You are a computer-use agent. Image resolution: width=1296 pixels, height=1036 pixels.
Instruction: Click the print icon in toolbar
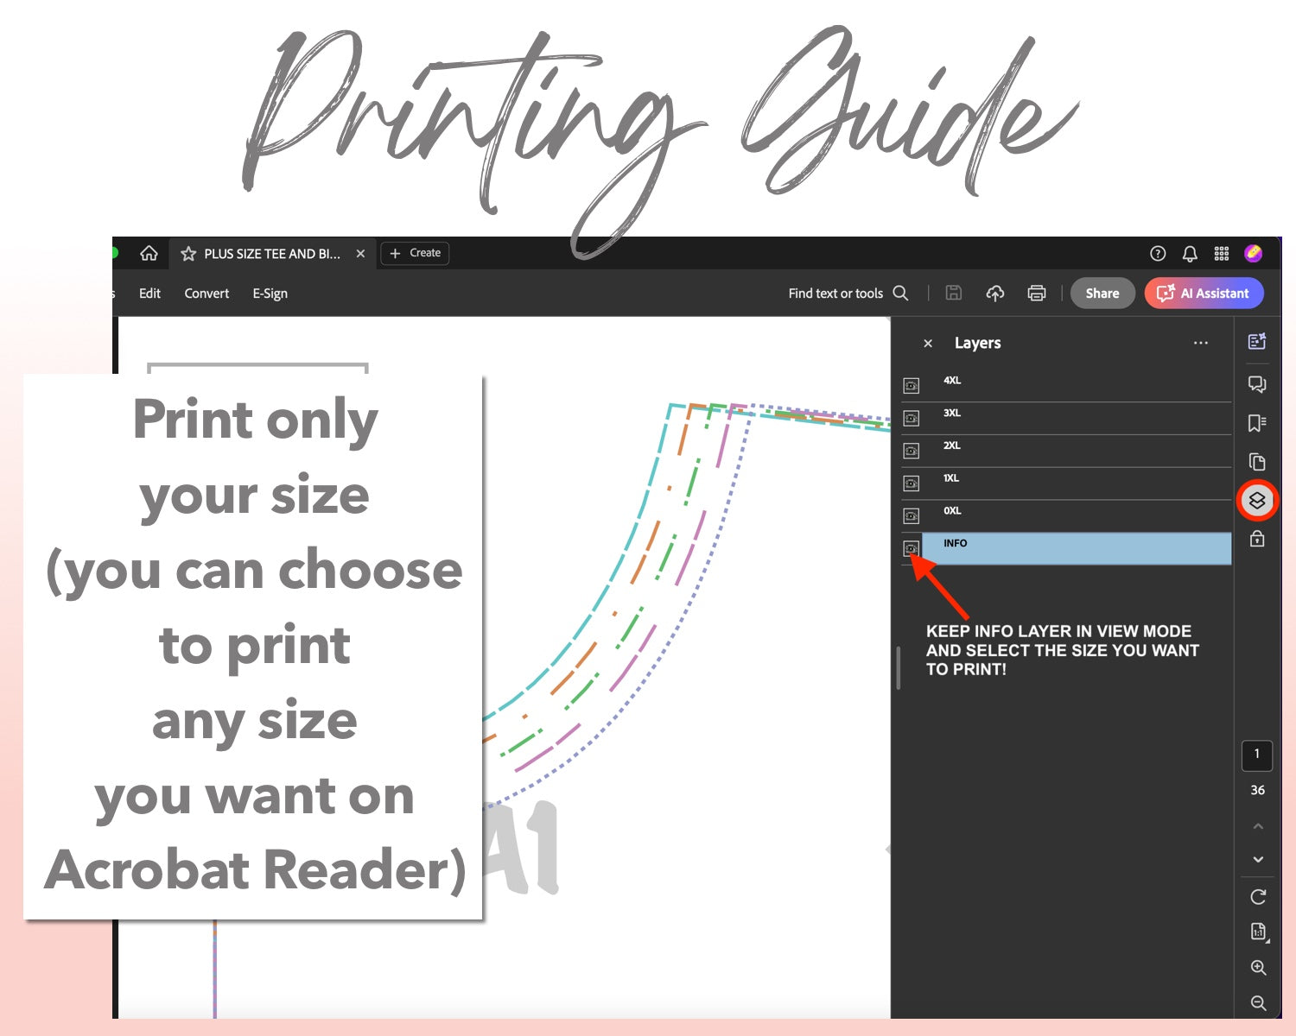(x=1036, y=294)
